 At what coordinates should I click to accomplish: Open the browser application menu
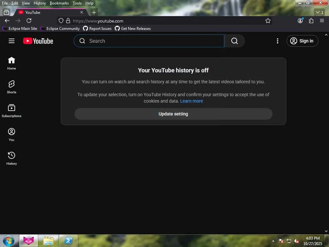pyautogui.click(x=322, y=21)
